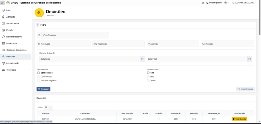Open the Data Final calendar picker
The width and height of the screenshot is (261, 124).
249,59
